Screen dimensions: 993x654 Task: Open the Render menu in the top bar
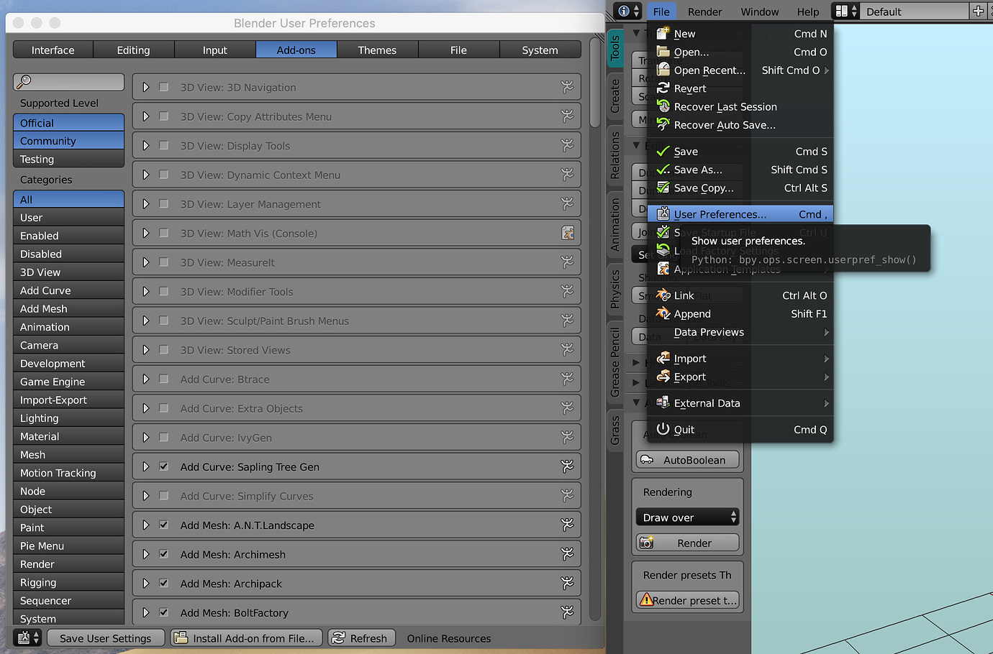pyautogui.click(x=704, y=11)
